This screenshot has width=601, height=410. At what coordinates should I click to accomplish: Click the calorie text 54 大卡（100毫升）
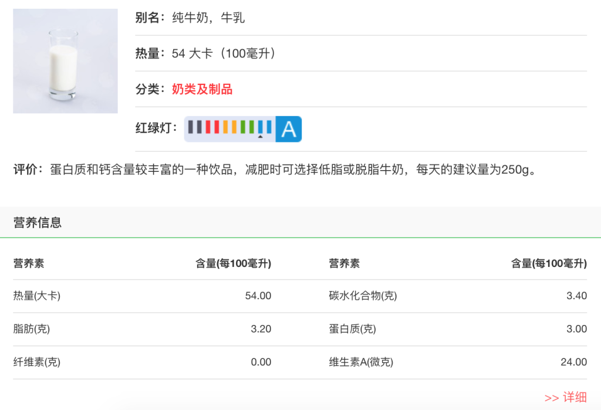(x=224, y=53)
